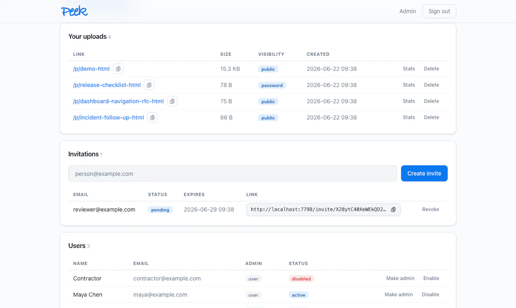Click the Create invite button

tap(424, 173)
